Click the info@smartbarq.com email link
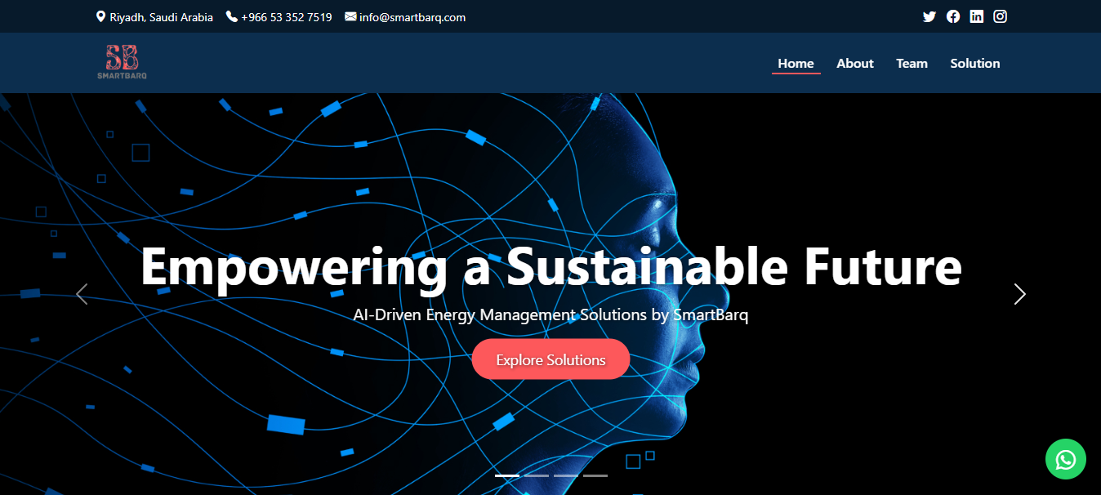 click(x=412, y=17)
